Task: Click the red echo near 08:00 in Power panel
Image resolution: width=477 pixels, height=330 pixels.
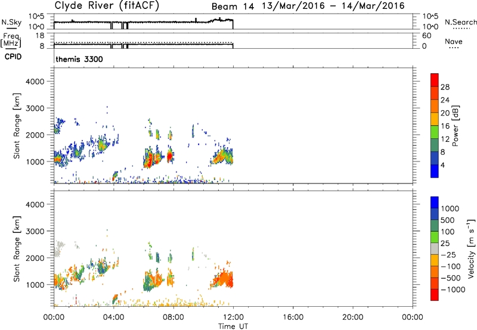Action: [169, 156]
